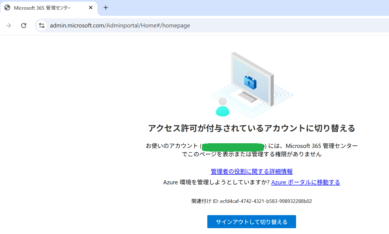The width and height of the screenshot is (389, 234).
Task: Open 管理者の役割に関する詳細情報 link
Action: coord(252,171)
